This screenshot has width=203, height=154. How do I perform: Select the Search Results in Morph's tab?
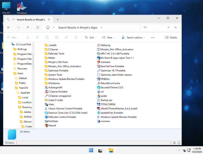coord(29,20)
